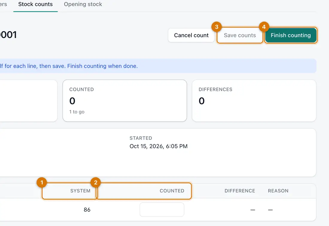Click the STARTED label
This screenshot has height=226, width=329.
tap(141, 138)
